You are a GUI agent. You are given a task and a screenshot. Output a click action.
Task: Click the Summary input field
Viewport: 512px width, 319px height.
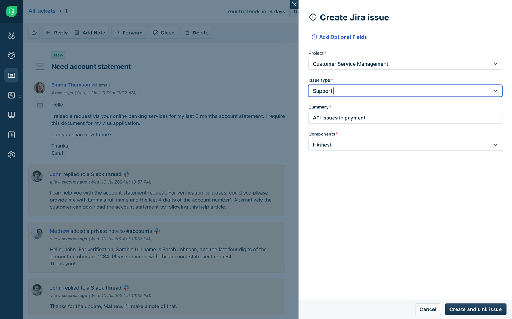[x=405, y=118]
